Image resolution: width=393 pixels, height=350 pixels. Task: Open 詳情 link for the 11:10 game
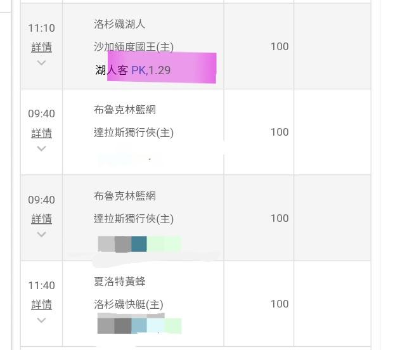pos(41,48)
